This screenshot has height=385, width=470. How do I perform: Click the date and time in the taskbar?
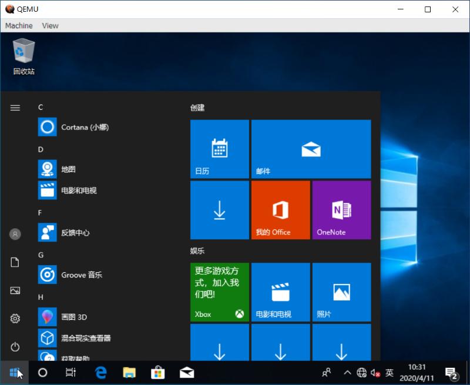pos(417,372)
